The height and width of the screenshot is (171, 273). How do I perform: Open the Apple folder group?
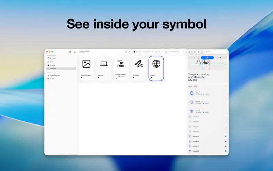click(61, 79)
